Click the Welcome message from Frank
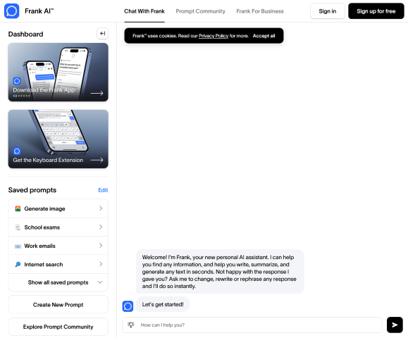 pyautogui.click(x=220, y=271)
